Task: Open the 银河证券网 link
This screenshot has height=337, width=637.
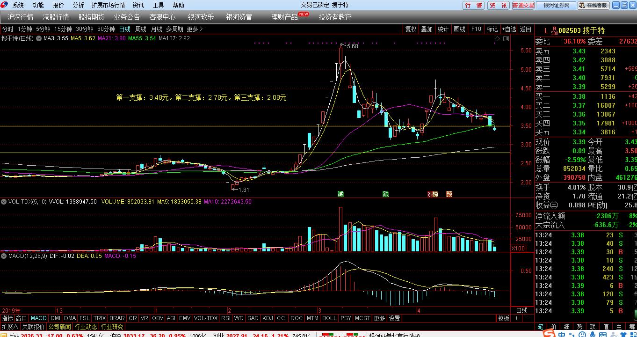Action: (x=556, y=5)
